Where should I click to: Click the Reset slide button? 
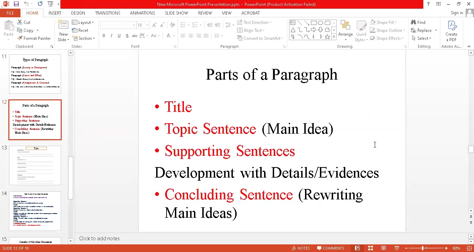tap(80, 30)
